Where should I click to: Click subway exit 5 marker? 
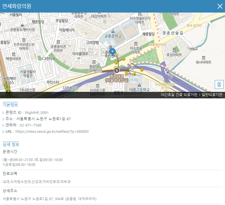[142, 70]
